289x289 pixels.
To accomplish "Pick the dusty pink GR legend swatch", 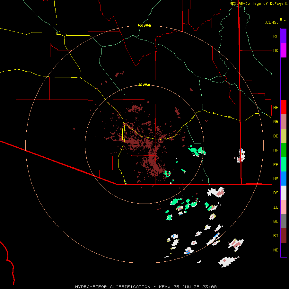I will [x=284, y=122].
